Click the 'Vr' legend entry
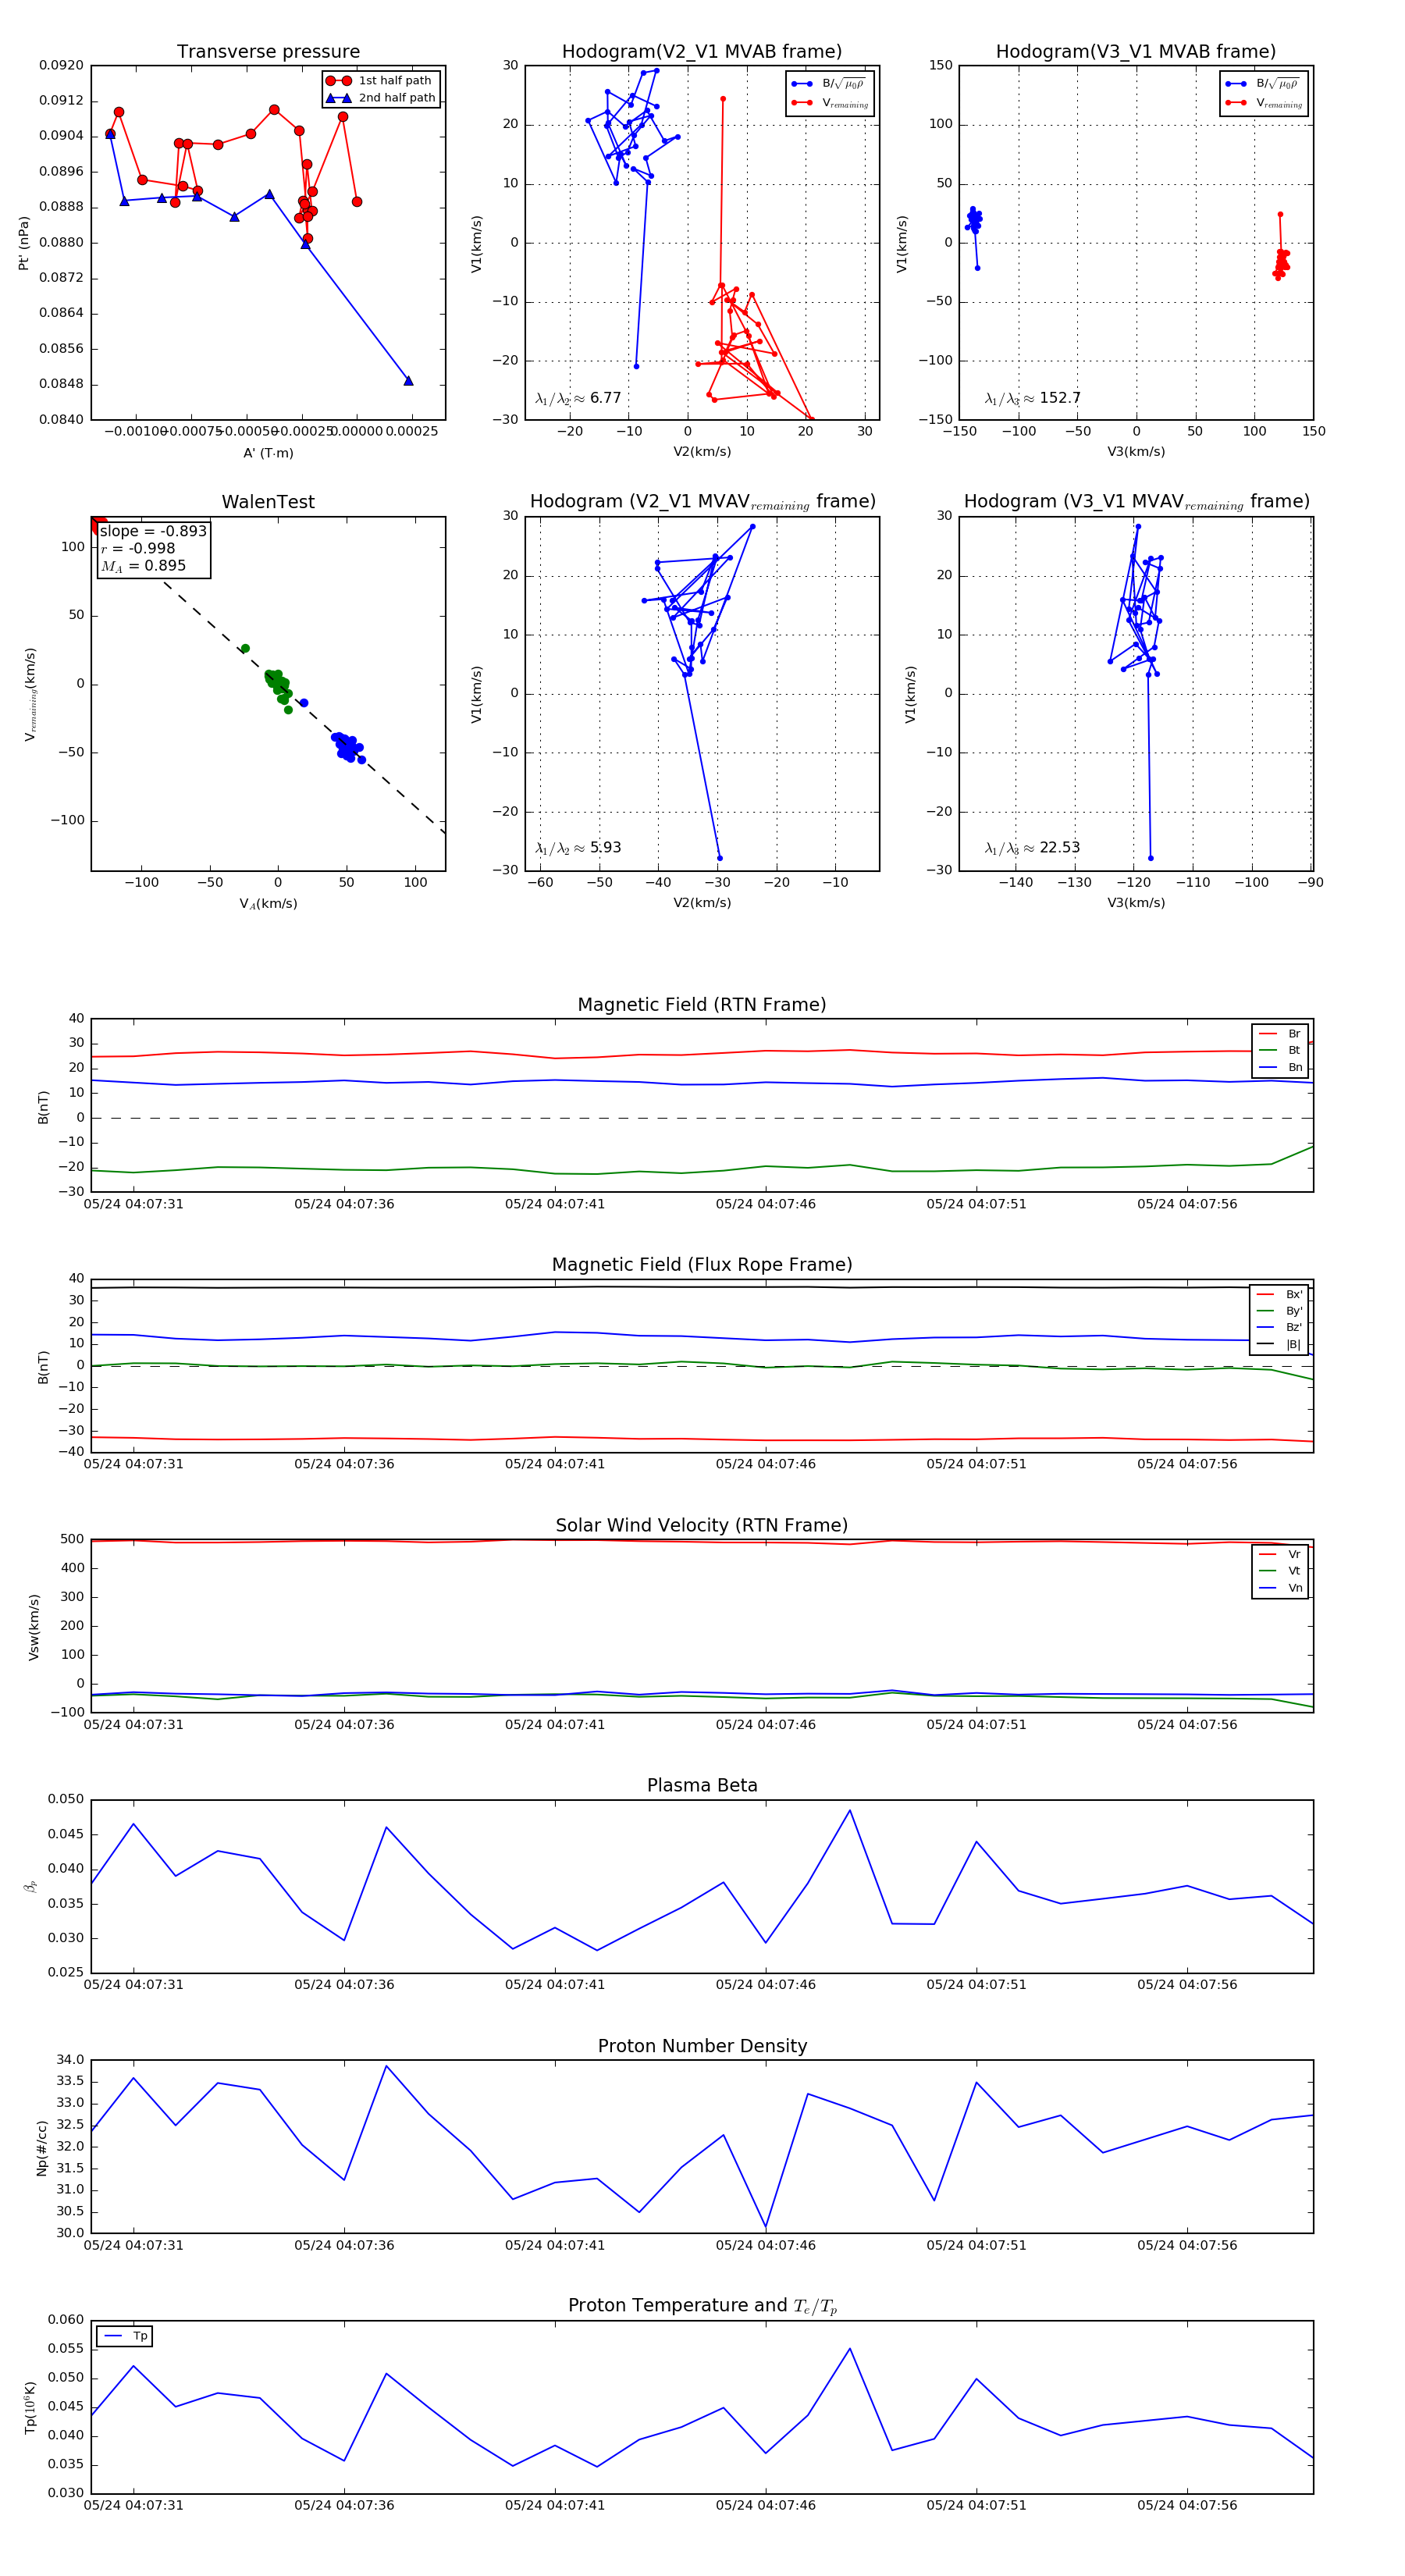Screen dimensions: 1405x2576 (1280, 1554)
